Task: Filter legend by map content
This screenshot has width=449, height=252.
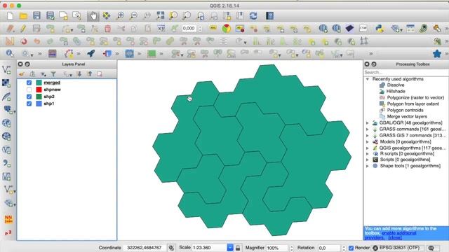Action: [x=53, y=74]
